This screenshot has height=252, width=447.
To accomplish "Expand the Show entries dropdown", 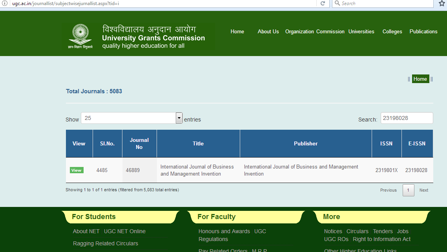I will point(179,118).
